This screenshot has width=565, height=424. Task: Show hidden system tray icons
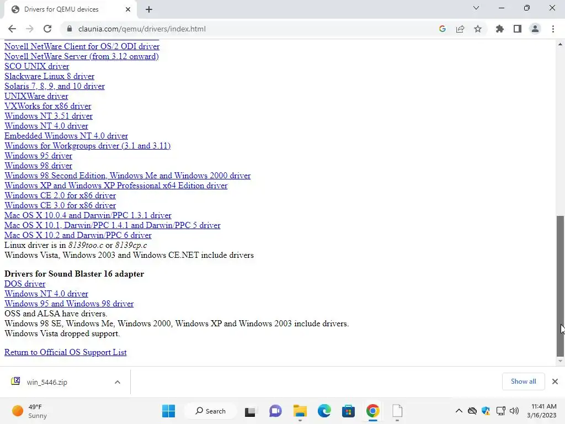459,411
